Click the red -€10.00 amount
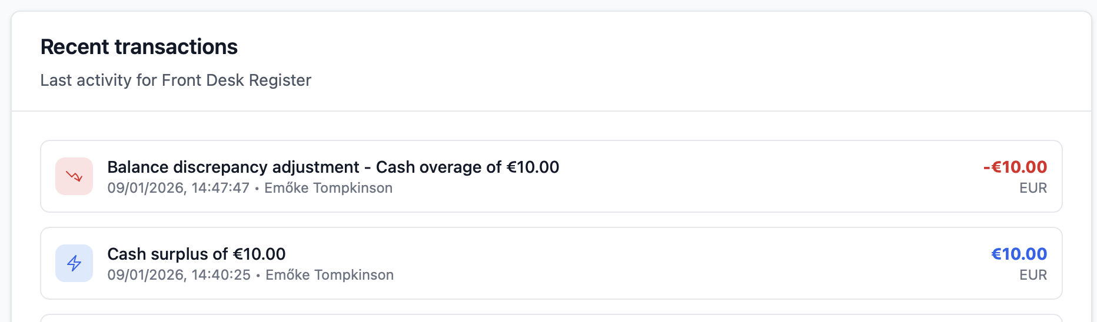The width and height of the screenshot is (1097, 322). tap(1015, 167)
